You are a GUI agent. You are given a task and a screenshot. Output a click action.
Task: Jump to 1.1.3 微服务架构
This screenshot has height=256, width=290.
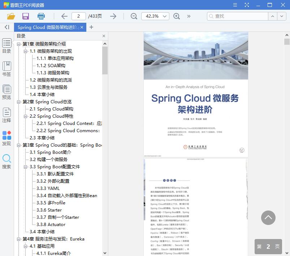point(53,73)
